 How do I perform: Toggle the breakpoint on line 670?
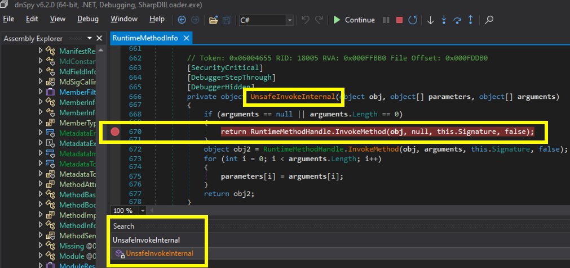tap(115, 132)
